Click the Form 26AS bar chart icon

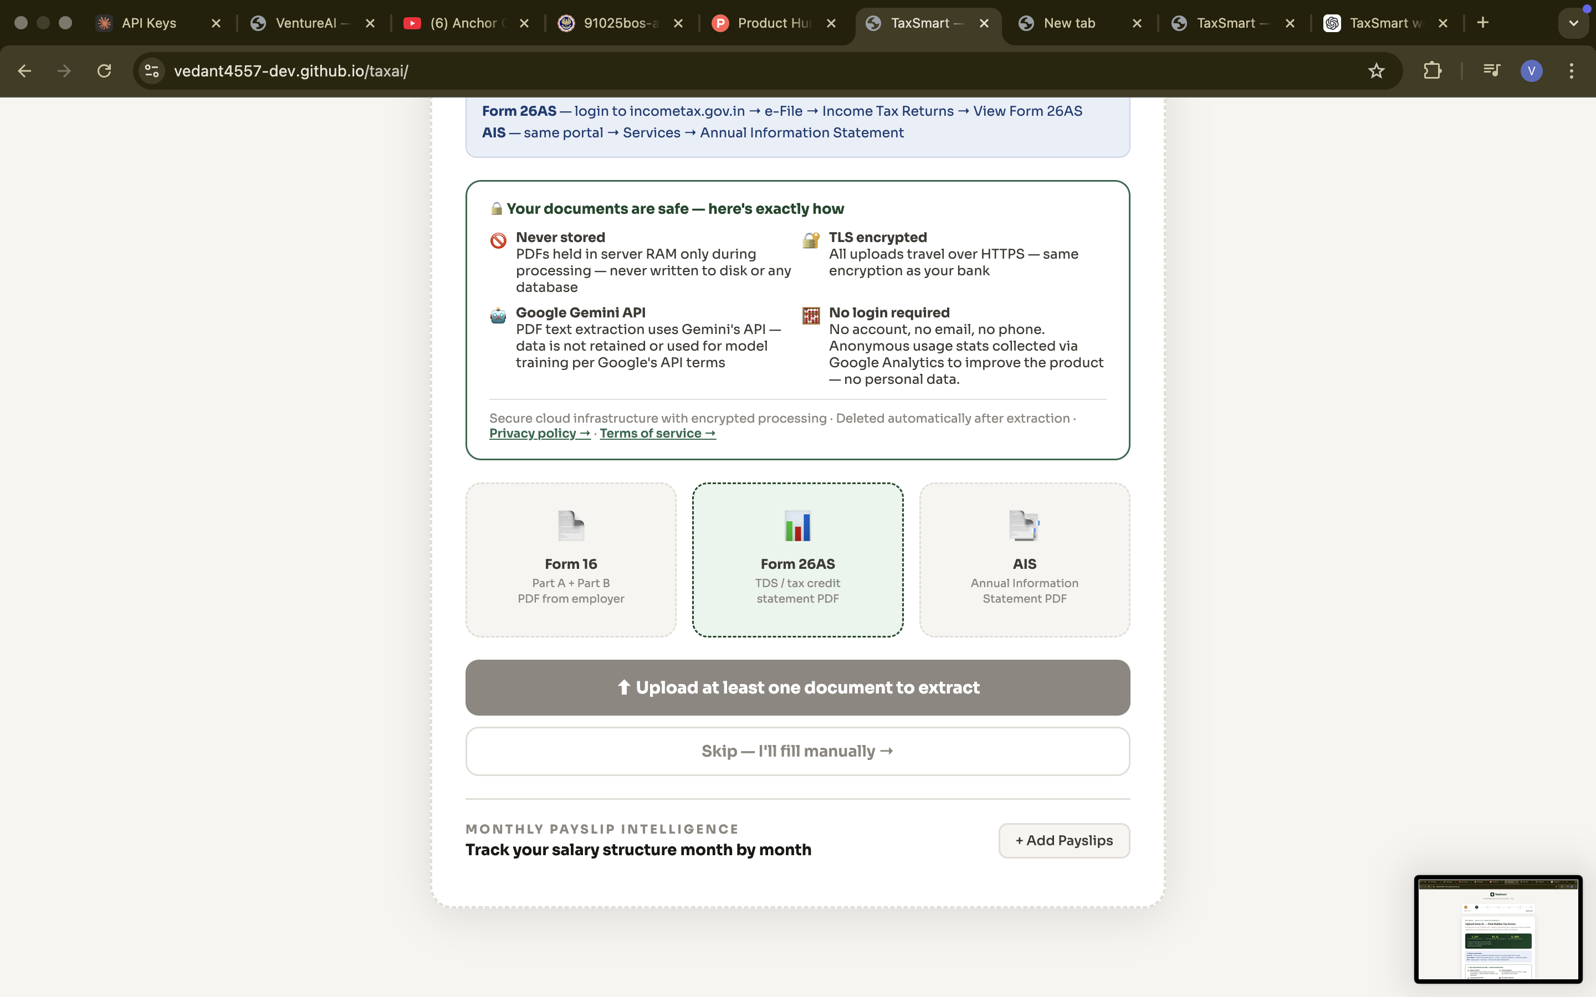point(797,526)
